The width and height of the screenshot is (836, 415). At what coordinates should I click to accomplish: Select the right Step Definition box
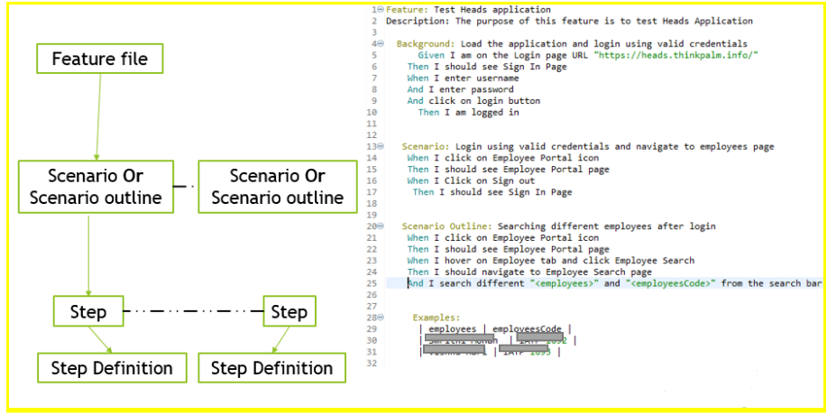coord(271,367)
